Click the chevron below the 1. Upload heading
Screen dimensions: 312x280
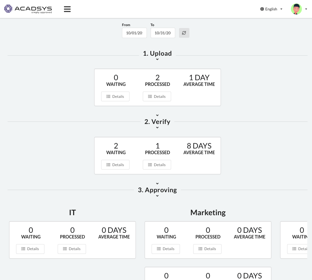(157, 59)
